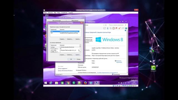Click the РУС language indicator in tray
This screenshot has height=100, width=178.
tap(129, 83)
